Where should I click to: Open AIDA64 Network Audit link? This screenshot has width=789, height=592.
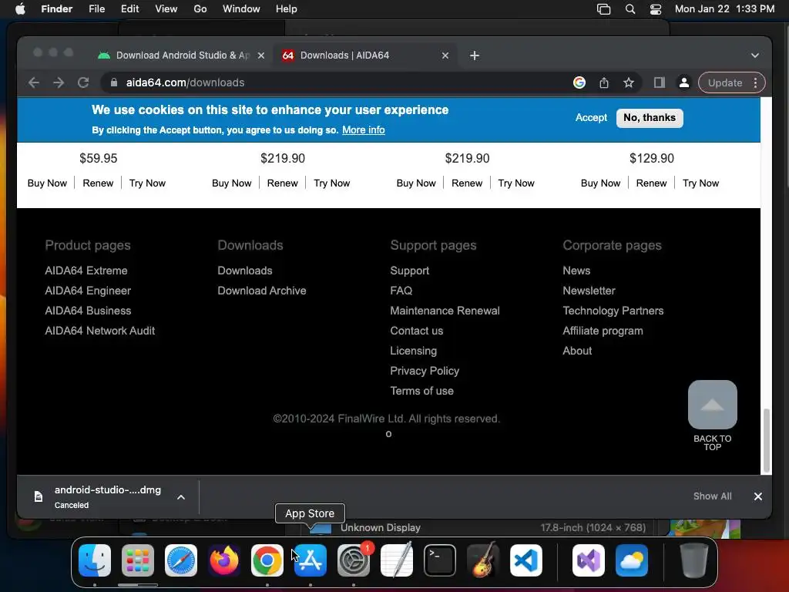point(99,331)
